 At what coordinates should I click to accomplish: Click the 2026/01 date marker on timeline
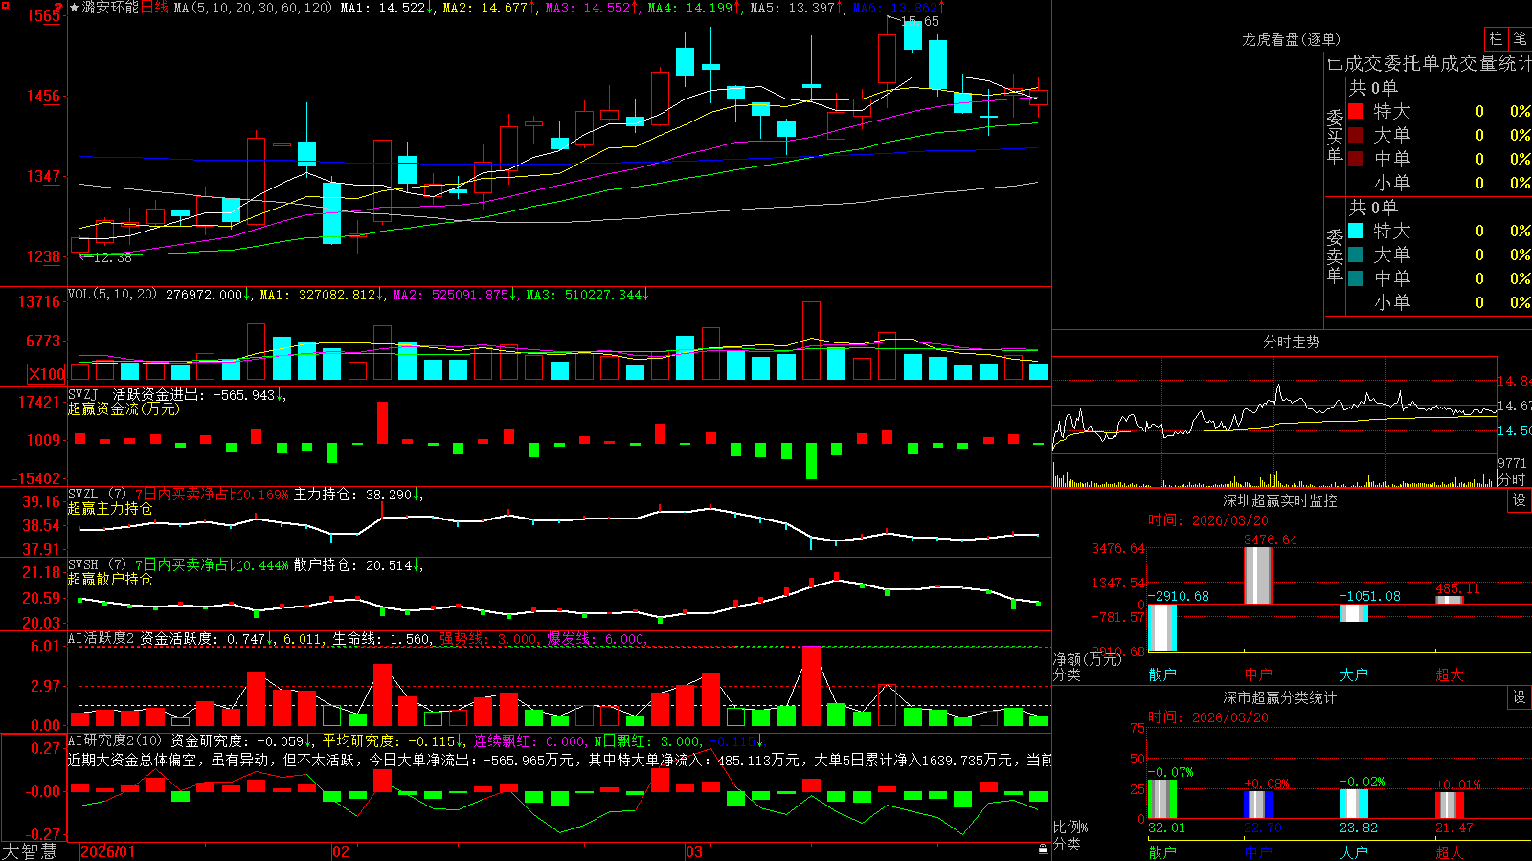[107, 851]
